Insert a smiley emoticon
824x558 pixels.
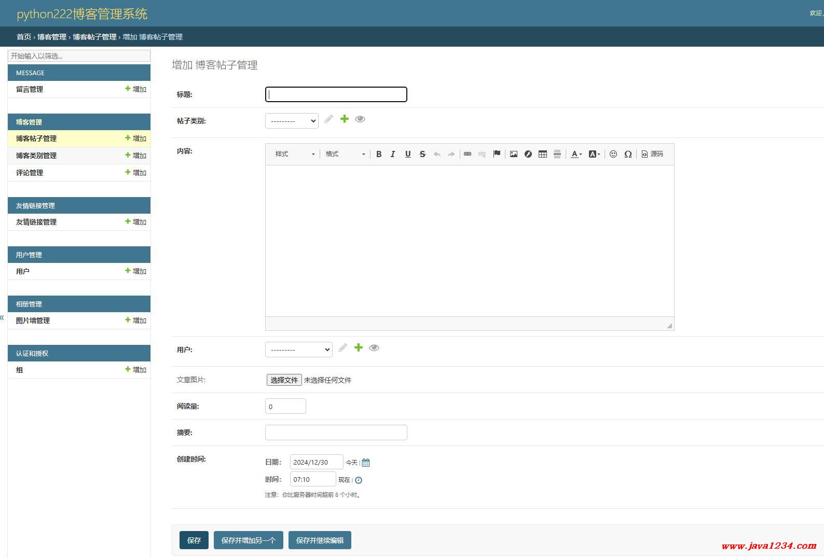[613, 154]
